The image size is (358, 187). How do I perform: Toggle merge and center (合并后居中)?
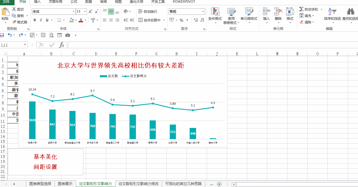pyautogui.click(x=150, y=20)
